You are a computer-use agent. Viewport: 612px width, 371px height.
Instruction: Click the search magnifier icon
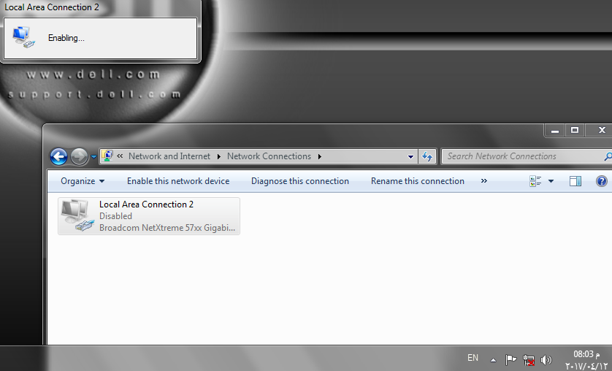pyautogui.click(x=608, y=156)
